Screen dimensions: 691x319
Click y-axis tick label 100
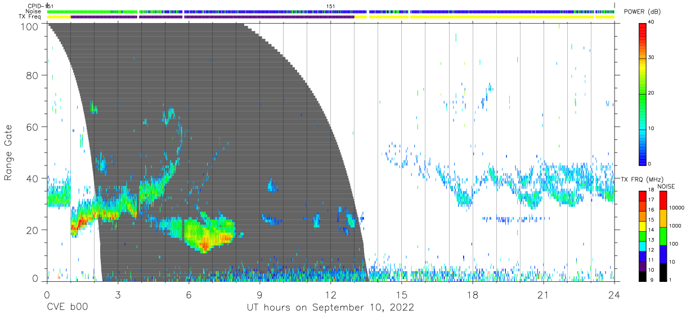pyautogui.click(x=30, y=26)
